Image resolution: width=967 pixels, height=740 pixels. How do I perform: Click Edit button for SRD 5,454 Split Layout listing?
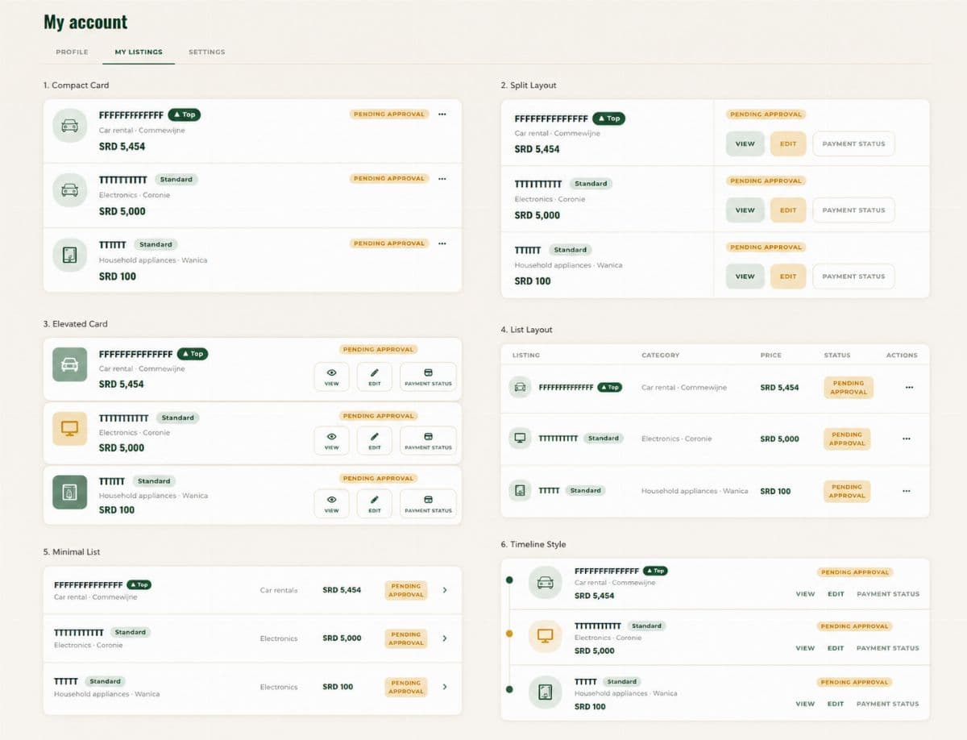(x=788, y=144)
